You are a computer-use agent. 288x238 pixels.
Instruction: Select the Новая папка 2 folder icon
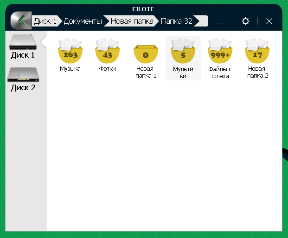[x=257, y=51]
